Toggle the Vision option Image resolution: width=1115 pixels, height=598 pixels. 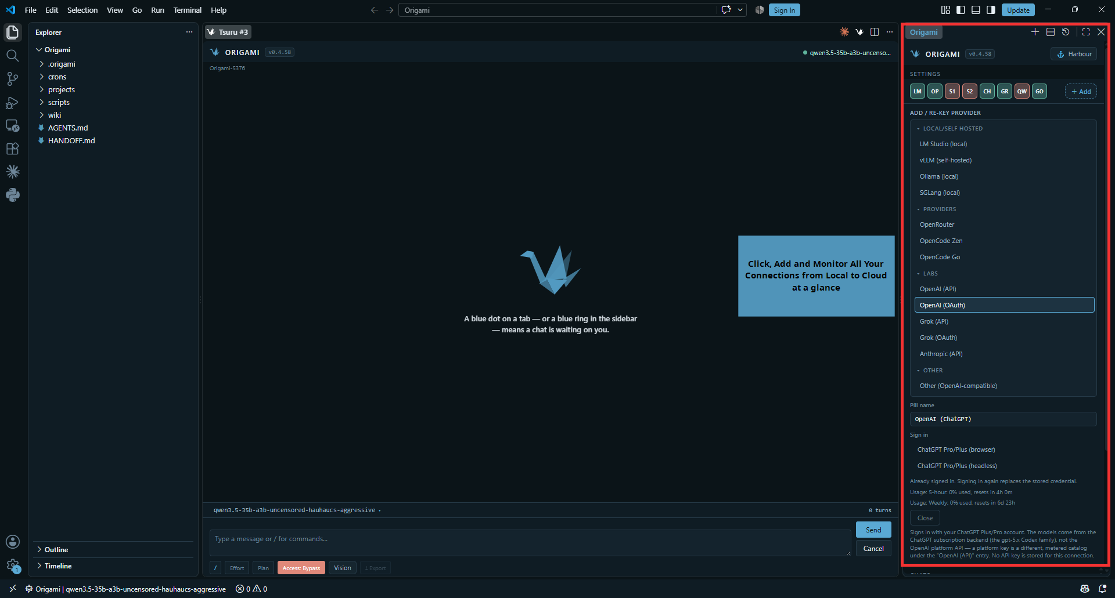[x=342, y=568]
